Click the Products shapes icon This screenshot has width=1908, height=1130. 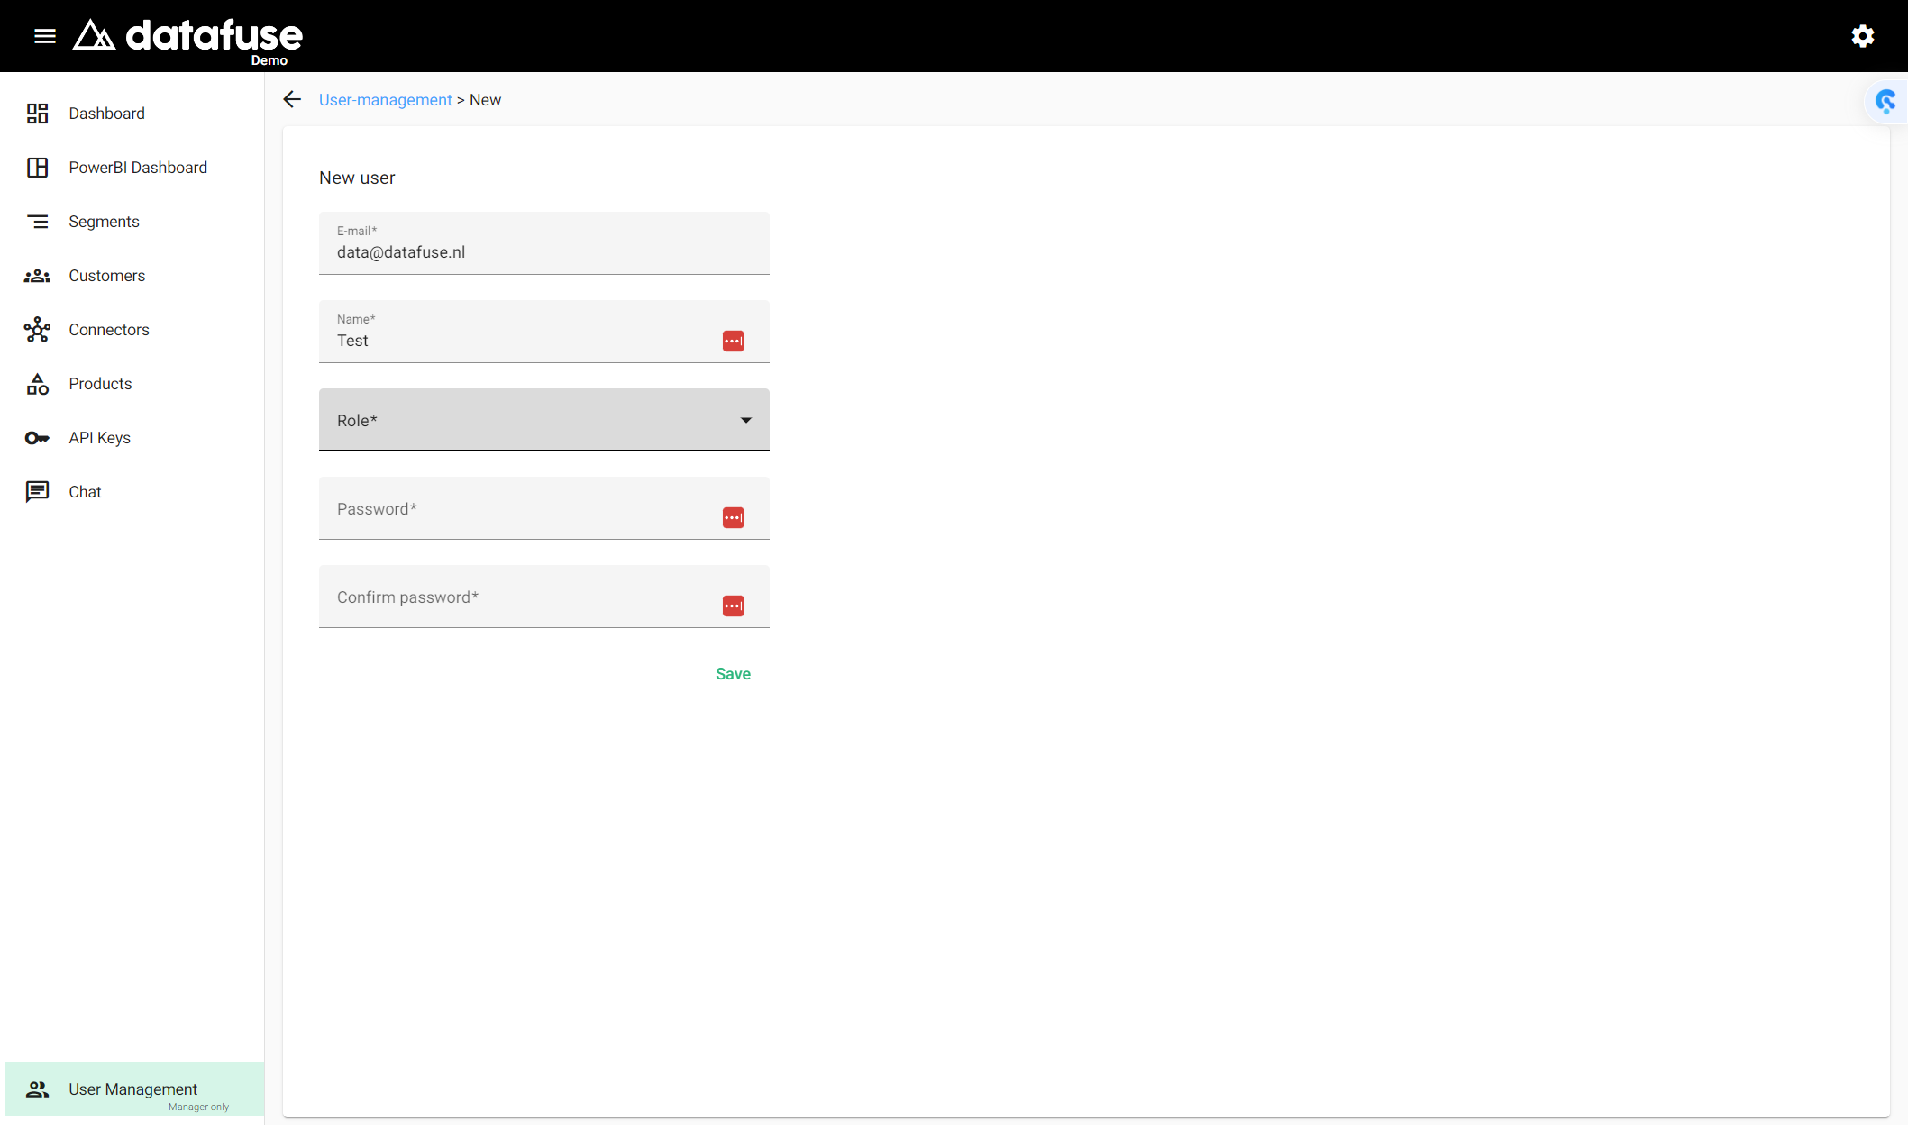tap(37, 384)
